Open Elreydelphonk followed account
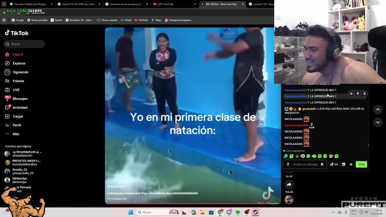Image resolution: width=386 pixels, height=217 pixels. [23, 154]
